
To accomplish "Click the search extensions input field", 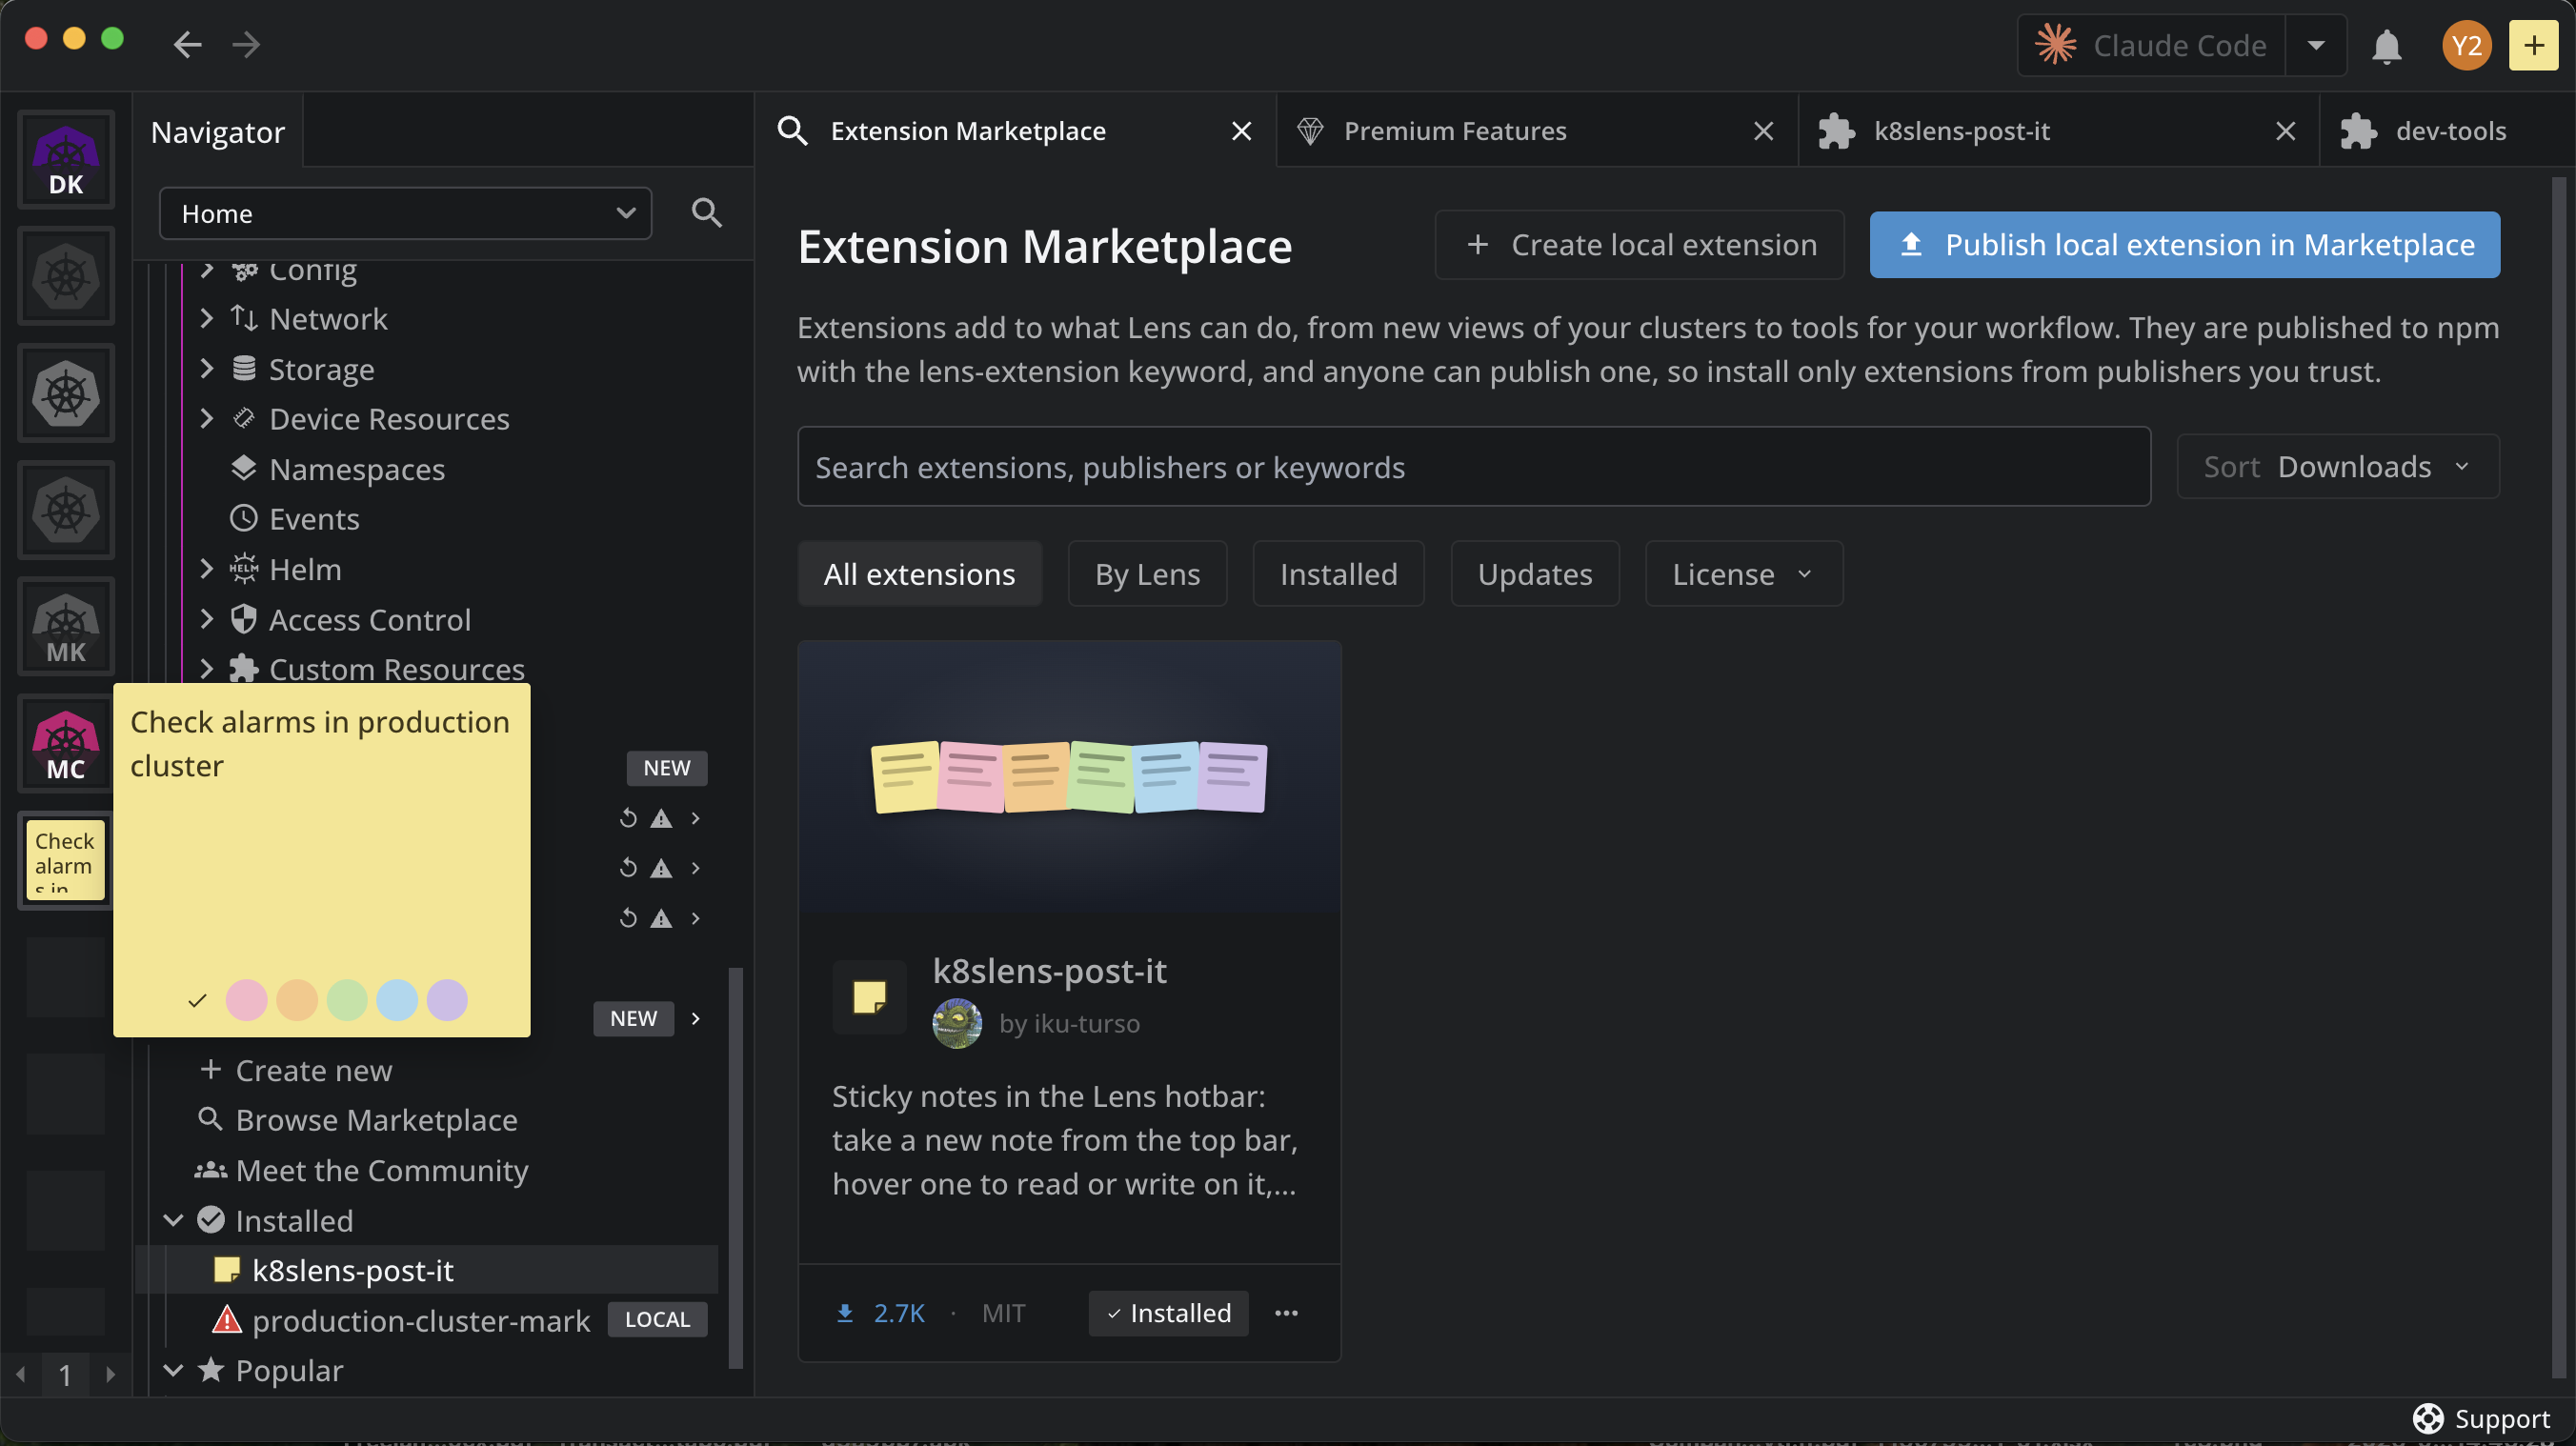I will coord(1474,467).
